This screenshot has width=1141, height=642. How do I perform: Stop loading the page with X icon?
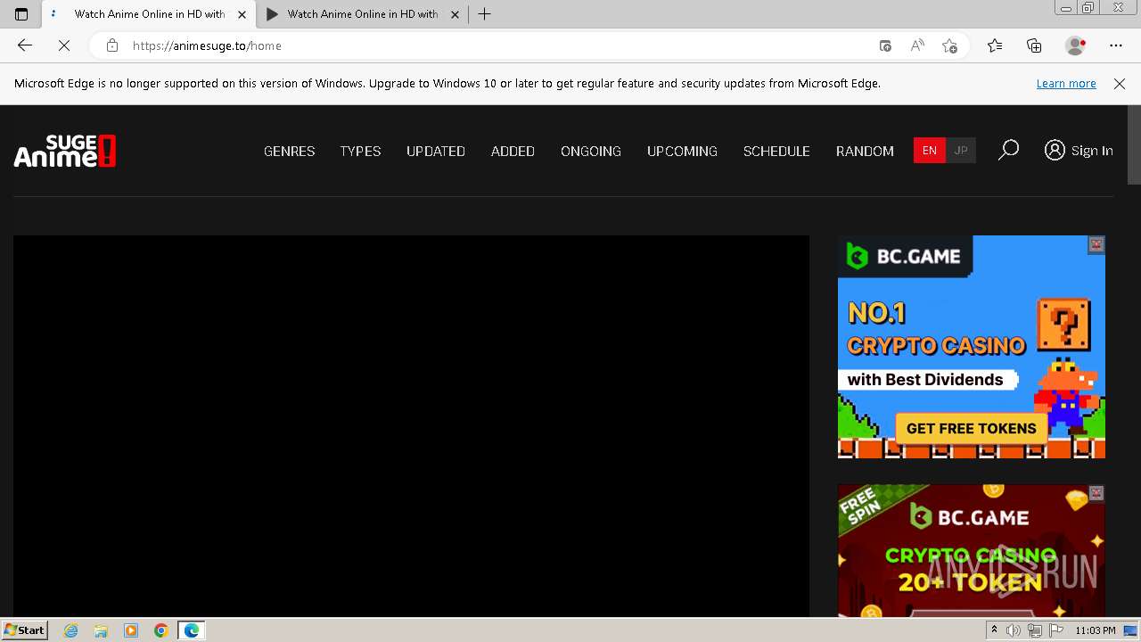[x=64, y=45]
